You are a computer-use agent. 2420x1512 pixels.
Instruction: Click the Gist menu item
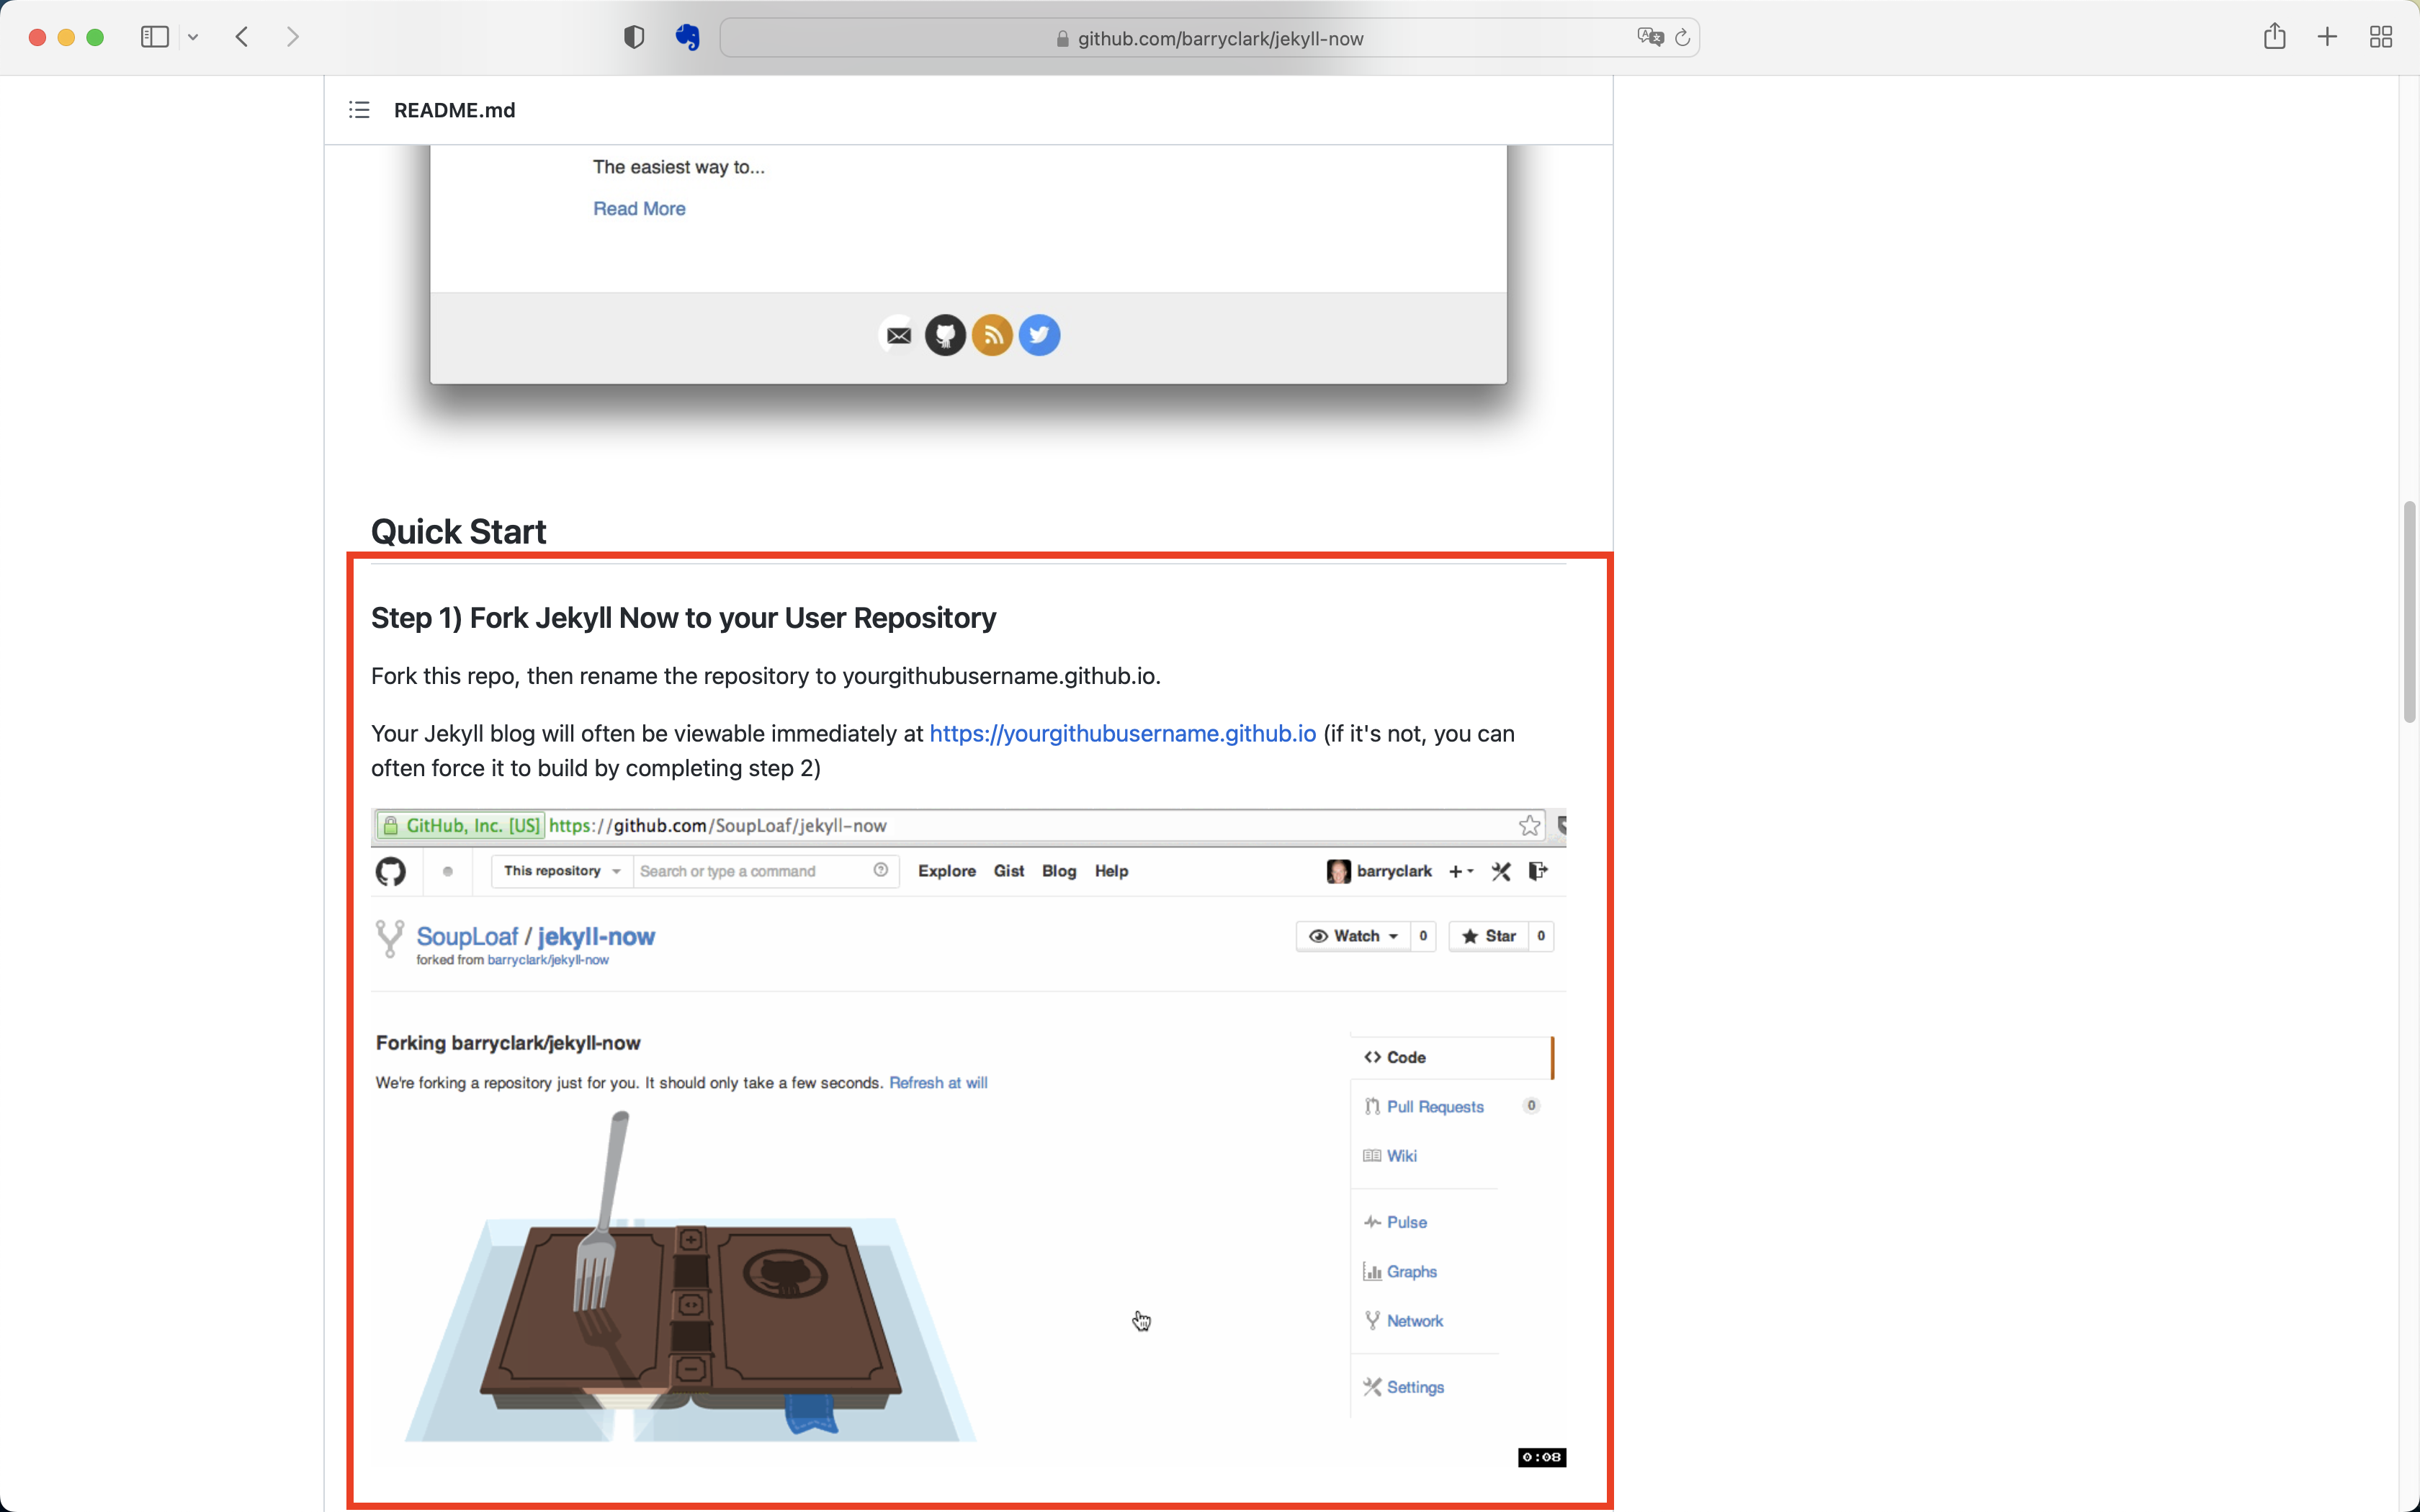tap(1008, 871)
